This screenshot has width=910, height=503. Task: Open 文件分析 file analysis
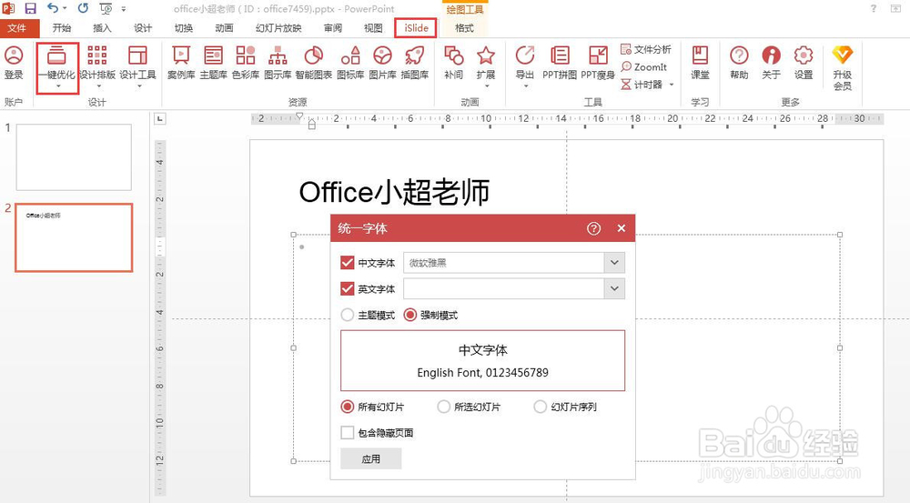pyautogui.click(x=645, y=49)
